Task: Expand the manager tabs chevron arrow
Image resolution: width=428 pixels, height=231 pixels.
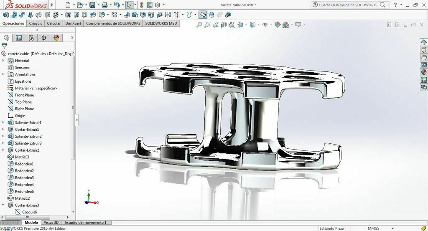Action: [x=72, y=38]
